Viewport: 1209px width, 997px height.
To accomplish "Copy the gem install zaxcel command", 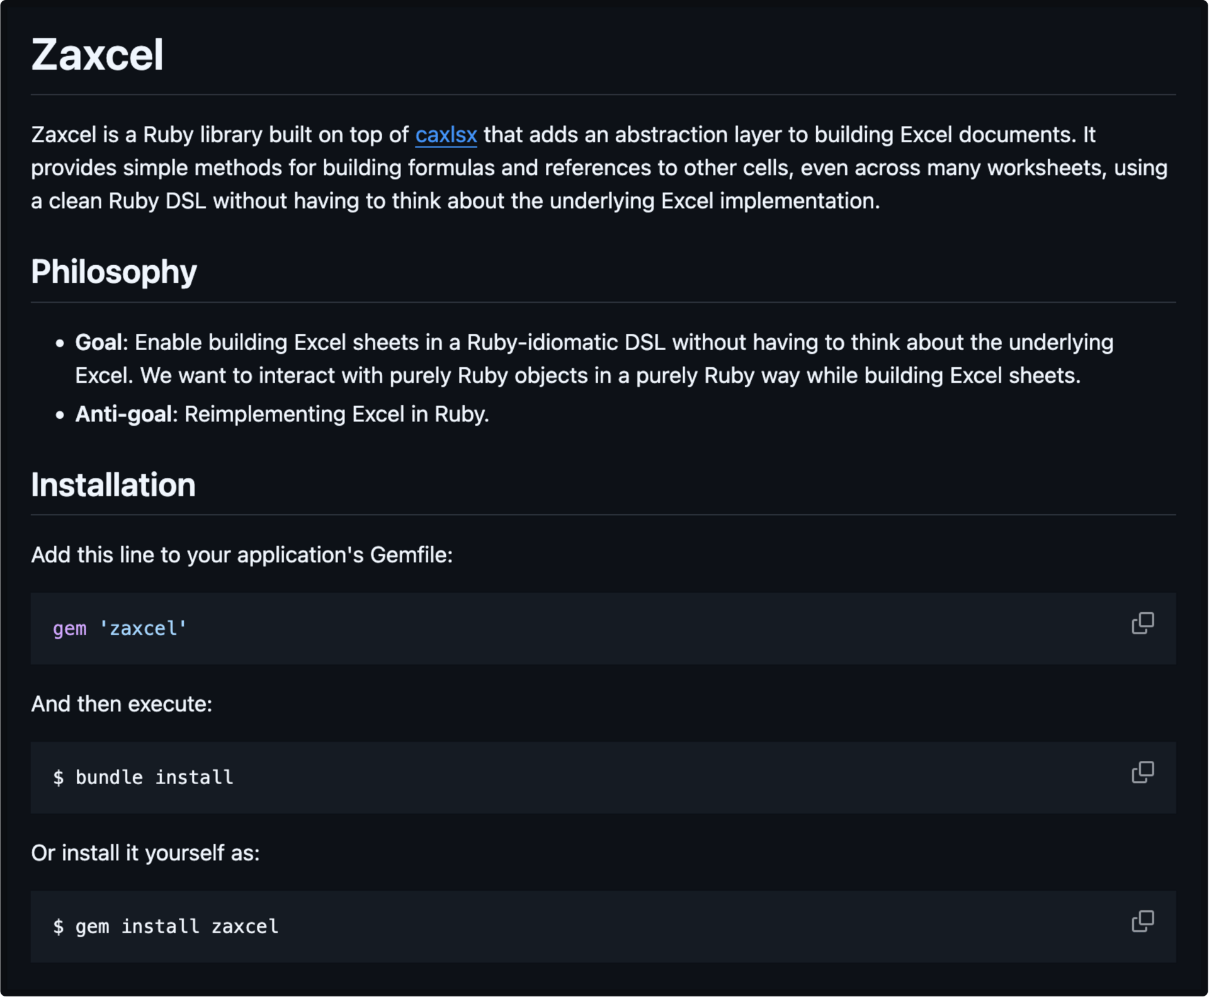I will (1142, 921).
